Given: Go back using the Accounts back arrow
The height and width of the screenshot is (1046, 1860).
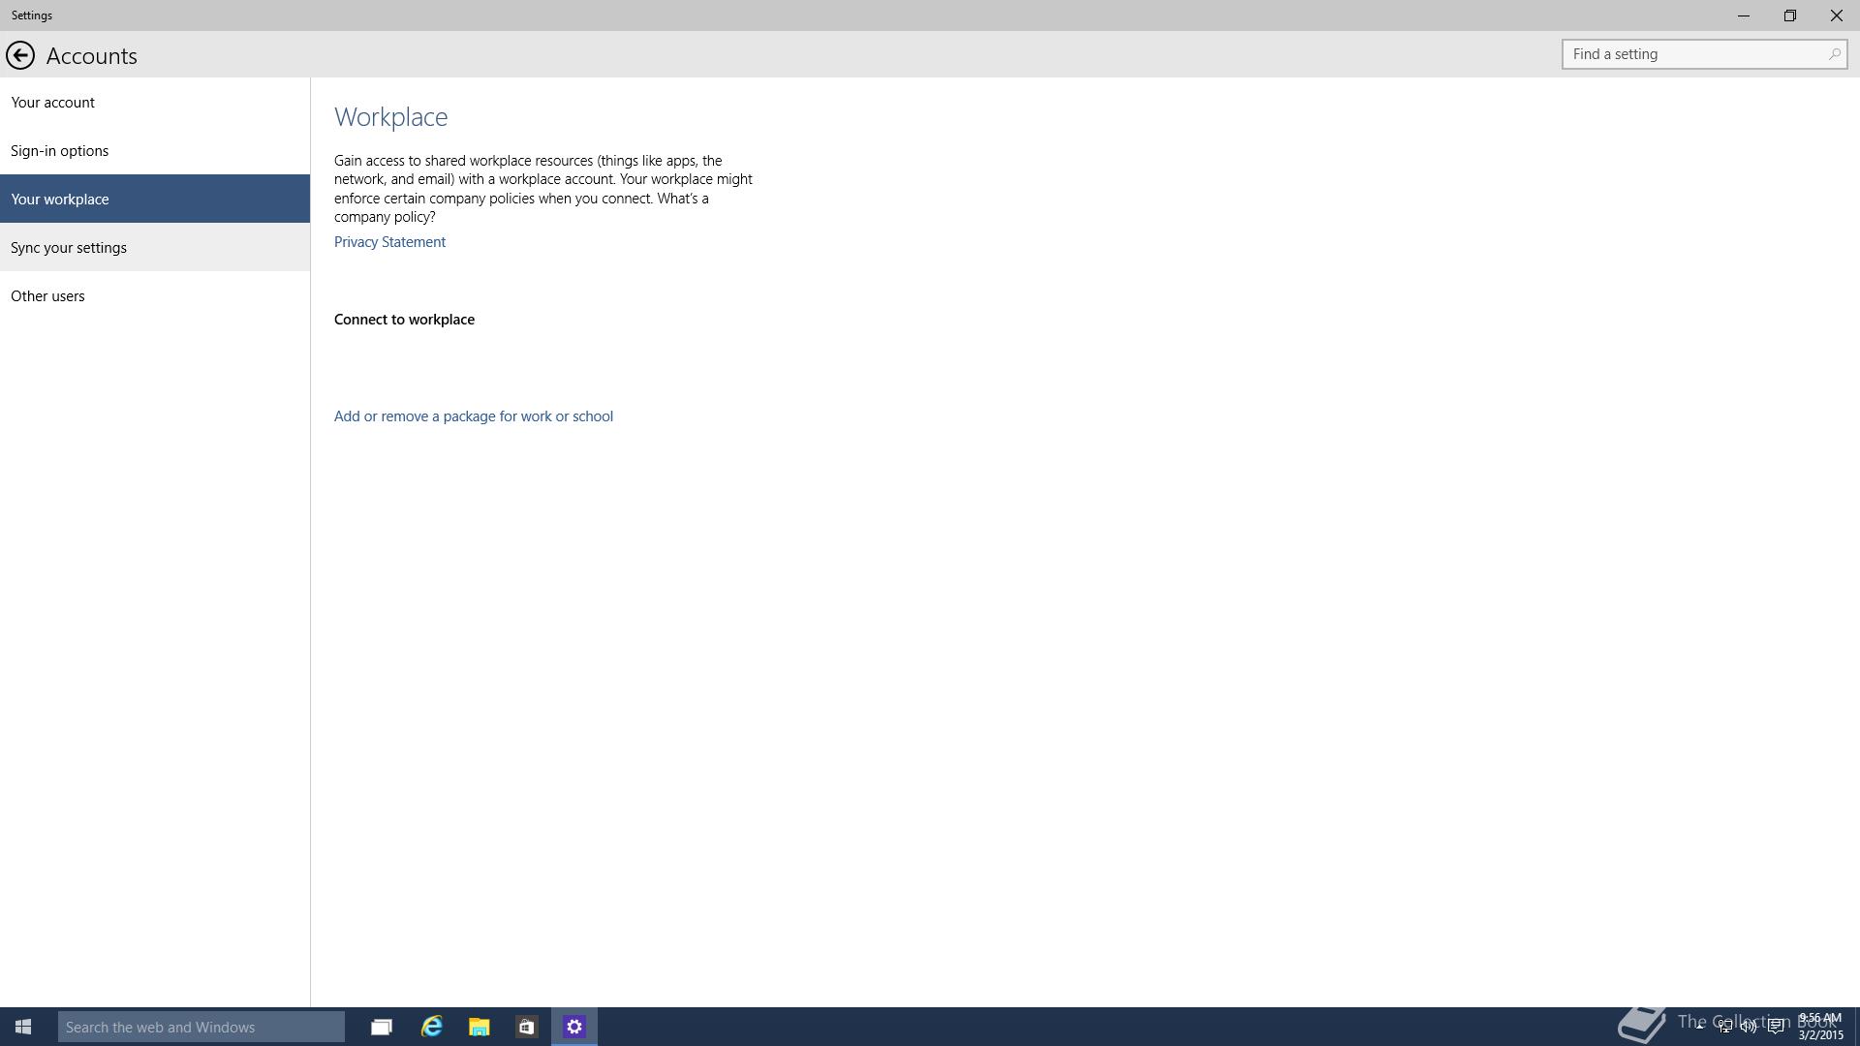Looking at the screenshot, I should pyautogui.click(x=20, y=55).
